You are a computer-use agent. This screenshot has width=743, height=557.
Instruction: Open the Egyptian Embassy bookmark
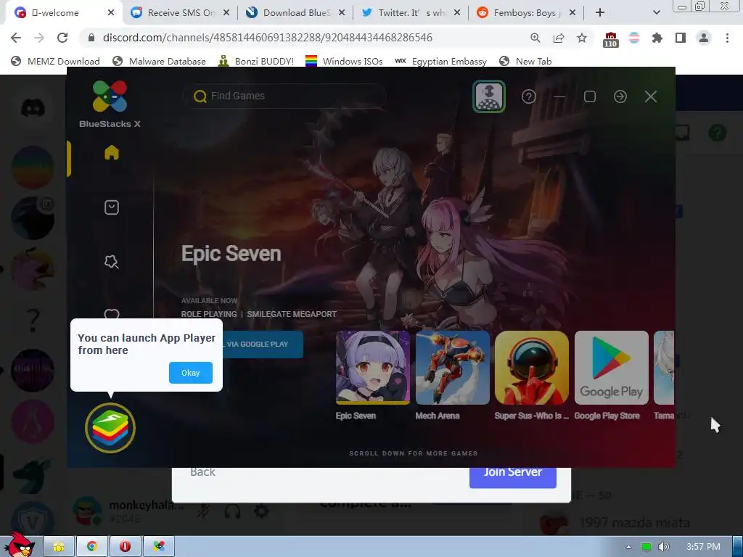point(440,61)
